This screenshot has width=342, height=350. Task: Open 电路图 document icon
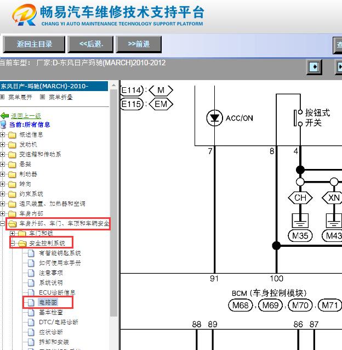coord(31,302)
